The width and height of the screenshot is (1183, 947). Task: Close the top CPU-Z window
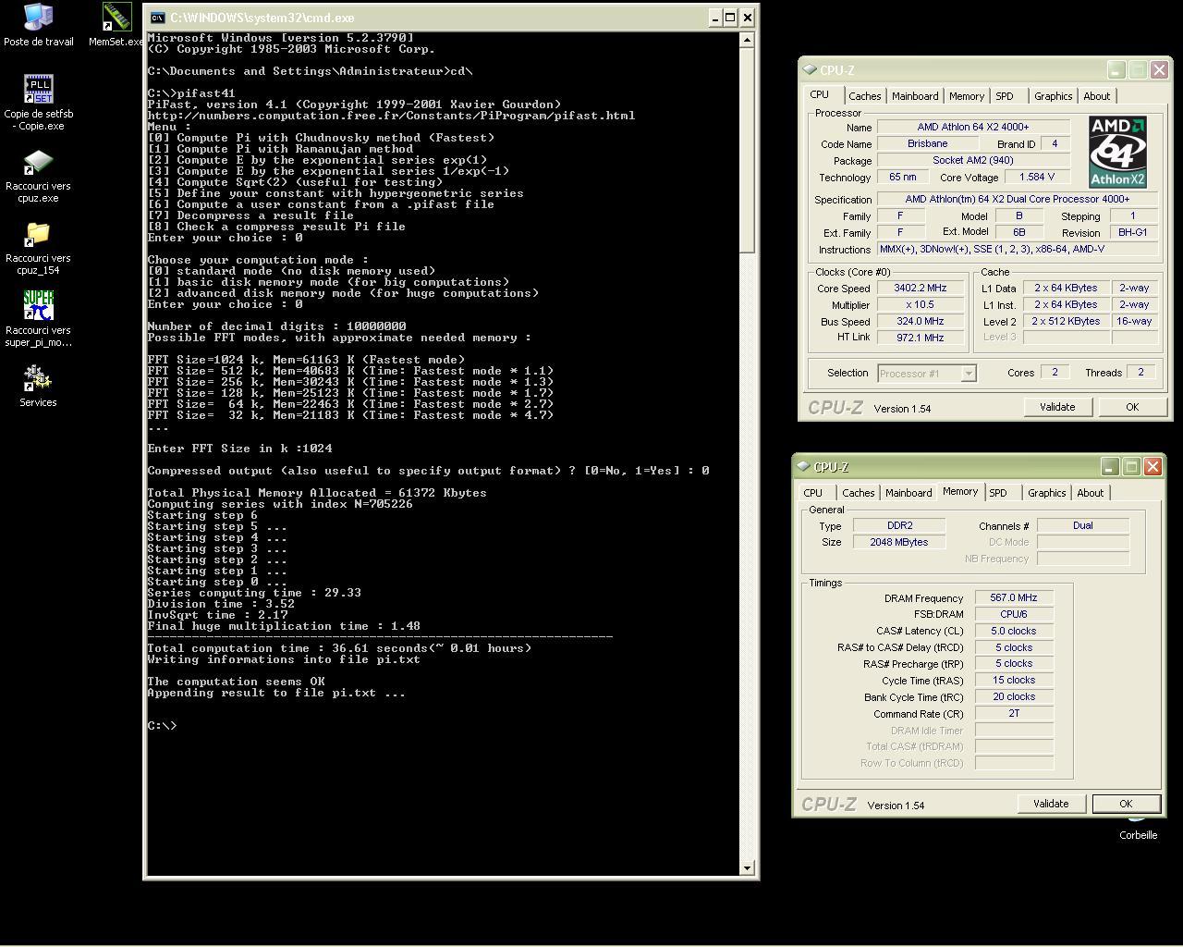point(1159,70)
